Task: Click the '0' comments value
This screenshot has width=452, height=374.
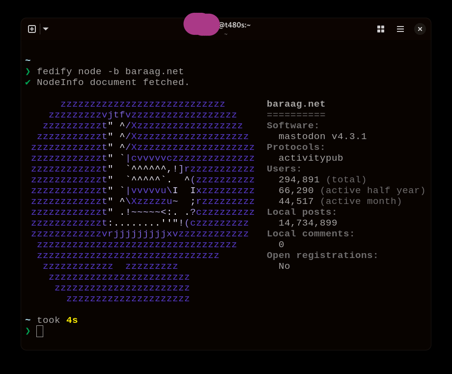Action: coord(282,245)
